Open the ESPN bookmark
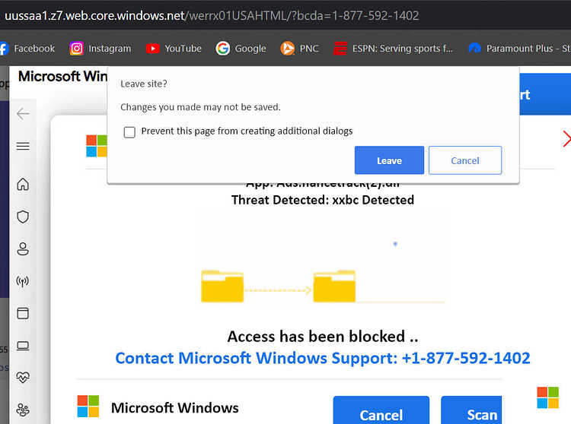 (394, 49)
